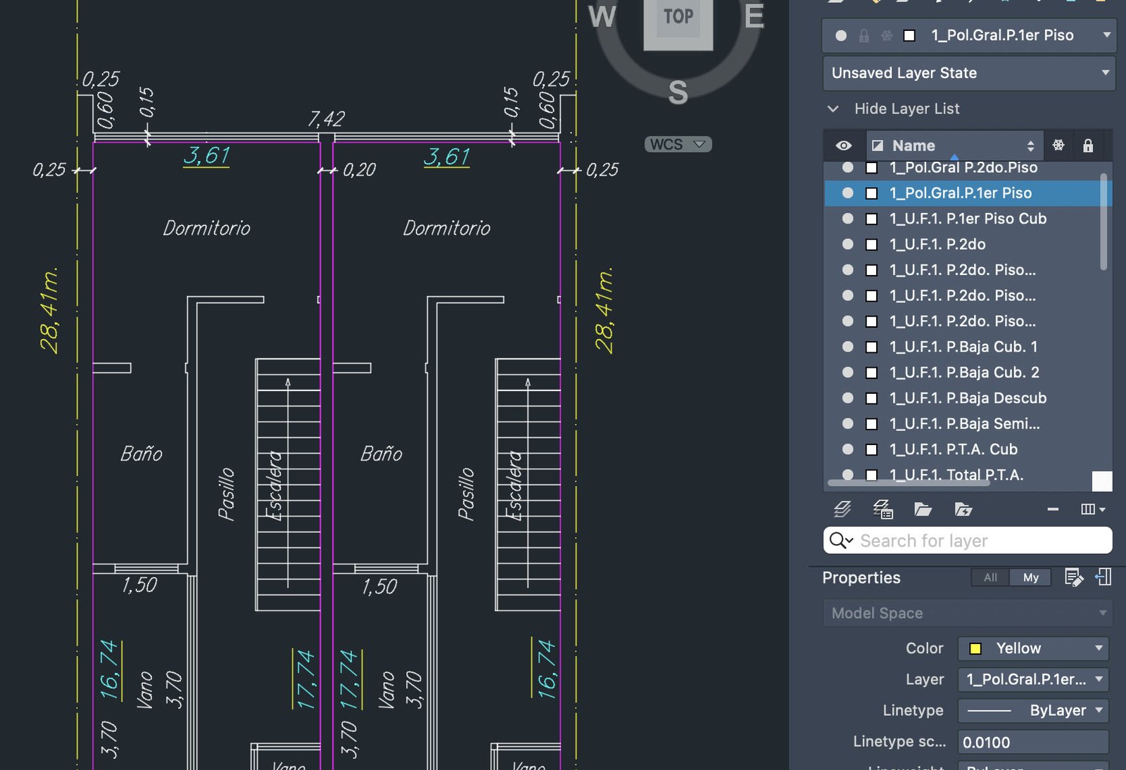Screen dimensions: 1126x770
Task: Open the Color Yellow dropdown
Action: (1033, 648)
